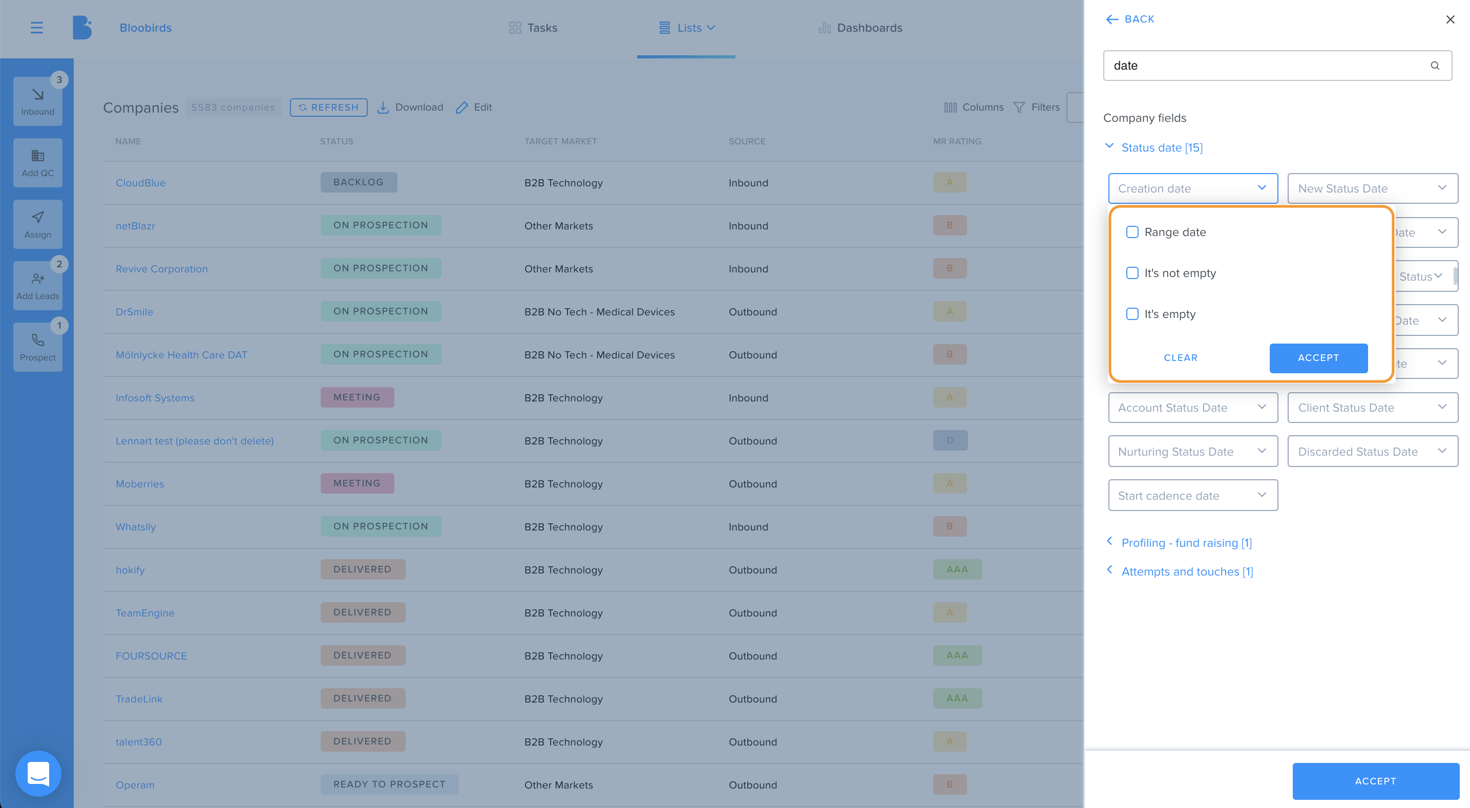Open the Moberries company link
Screen dimensions: 1470x808
(139, 484)
